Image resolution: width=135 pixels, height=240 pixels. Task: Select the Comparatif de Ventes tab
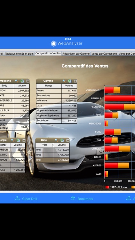pos(48,53)
